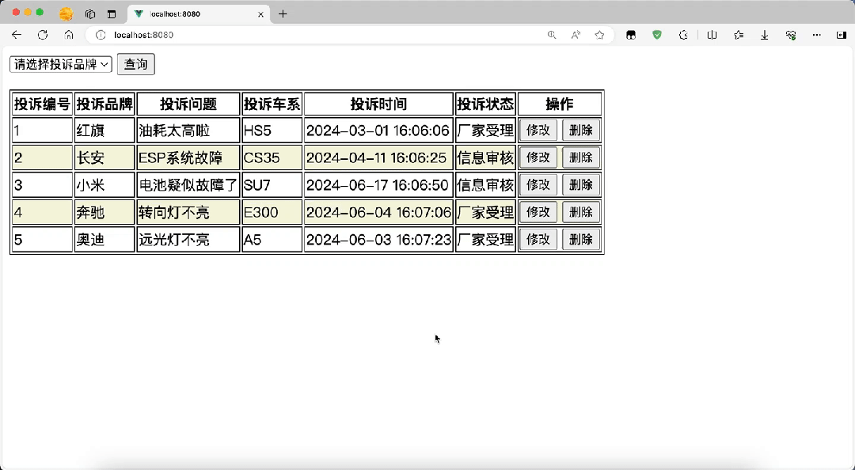Select the SU7 cell
The height and width of the screenshot is (470, 855).
pos(272,185)
